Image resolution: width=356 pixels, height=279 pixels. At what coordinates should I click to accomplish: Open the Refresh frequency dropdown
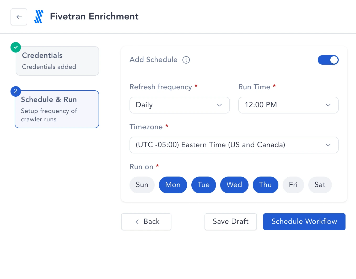click(x=180, y=105)
